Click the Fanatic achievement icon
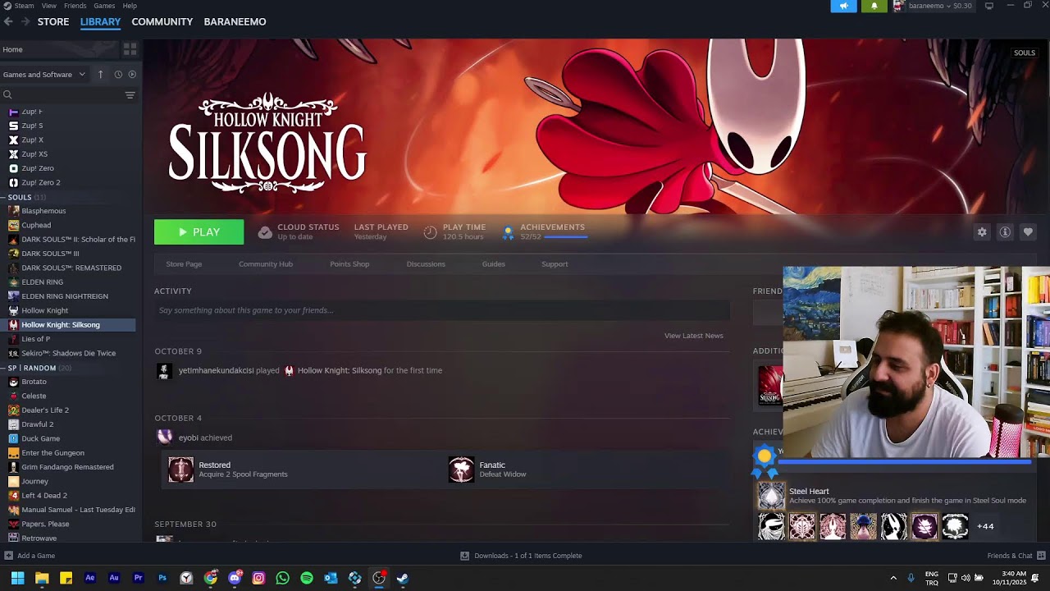 coord(461,470)
